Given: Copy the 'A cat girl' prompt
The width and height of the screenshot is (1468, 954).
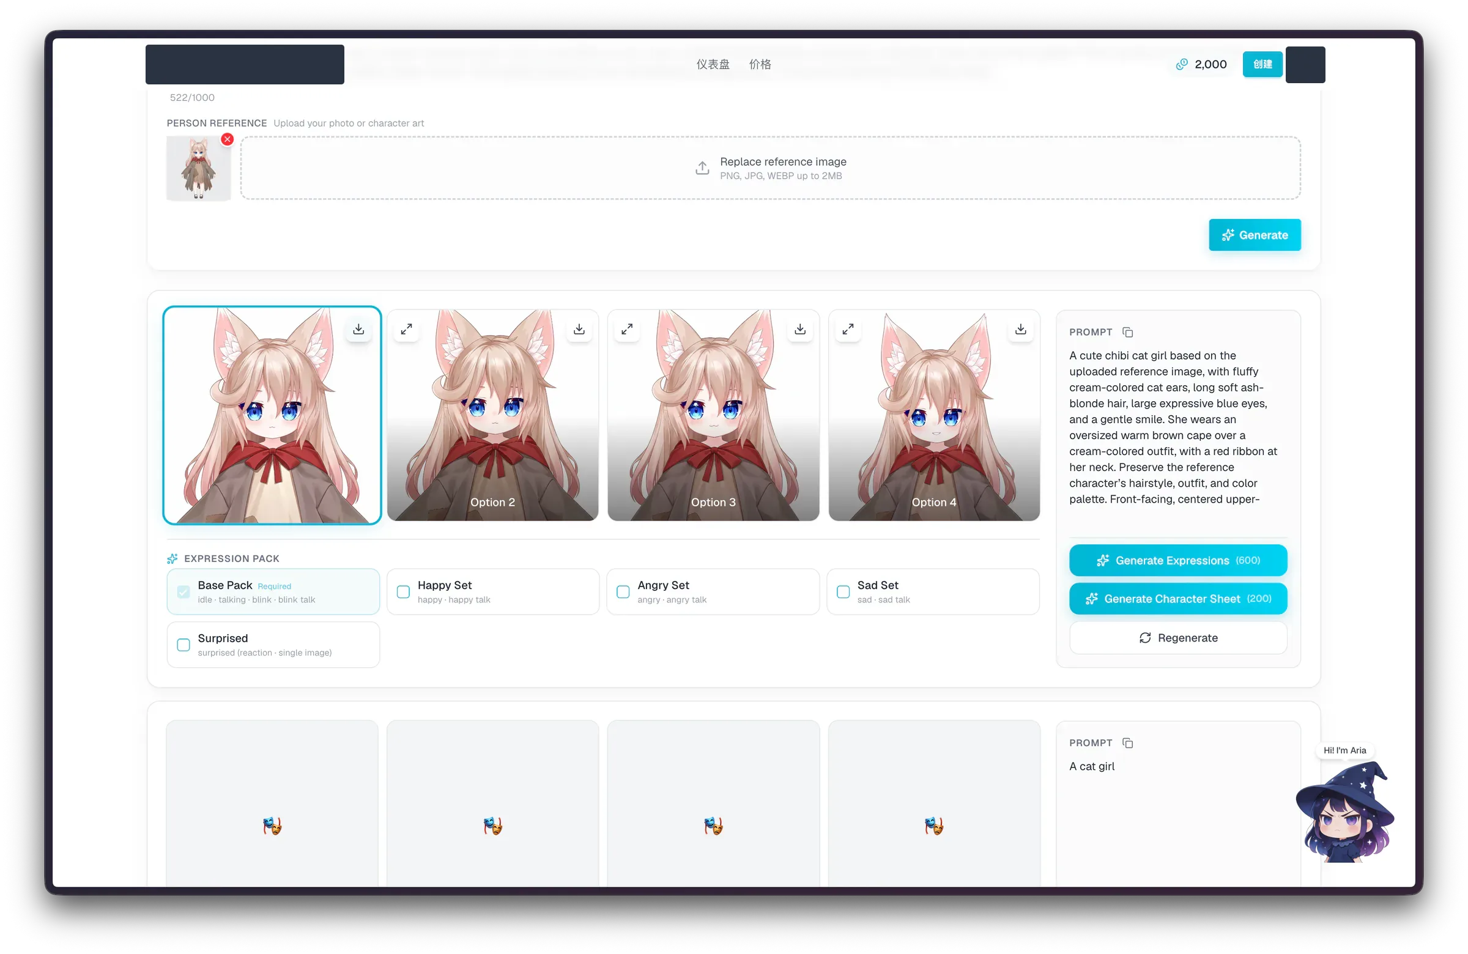Looking at the screenshot, I should point(1127,743).
